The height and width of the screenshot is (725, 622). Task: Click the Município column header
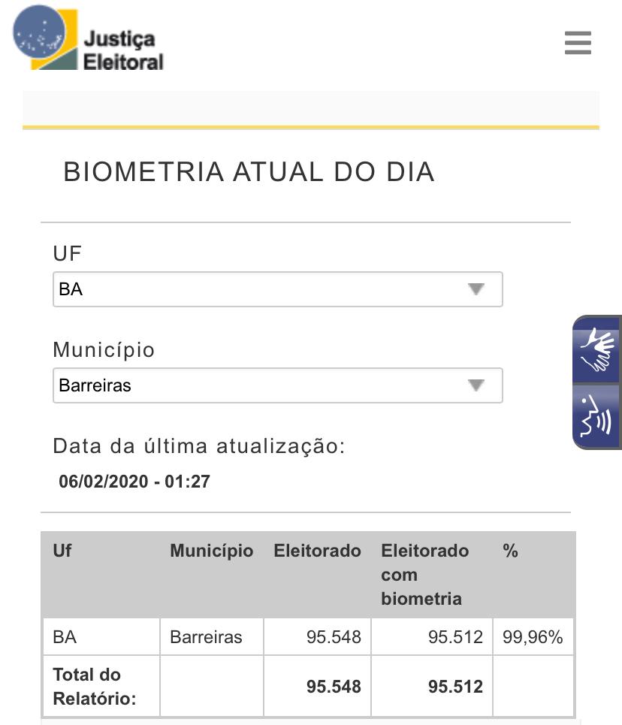click(211, 551)
